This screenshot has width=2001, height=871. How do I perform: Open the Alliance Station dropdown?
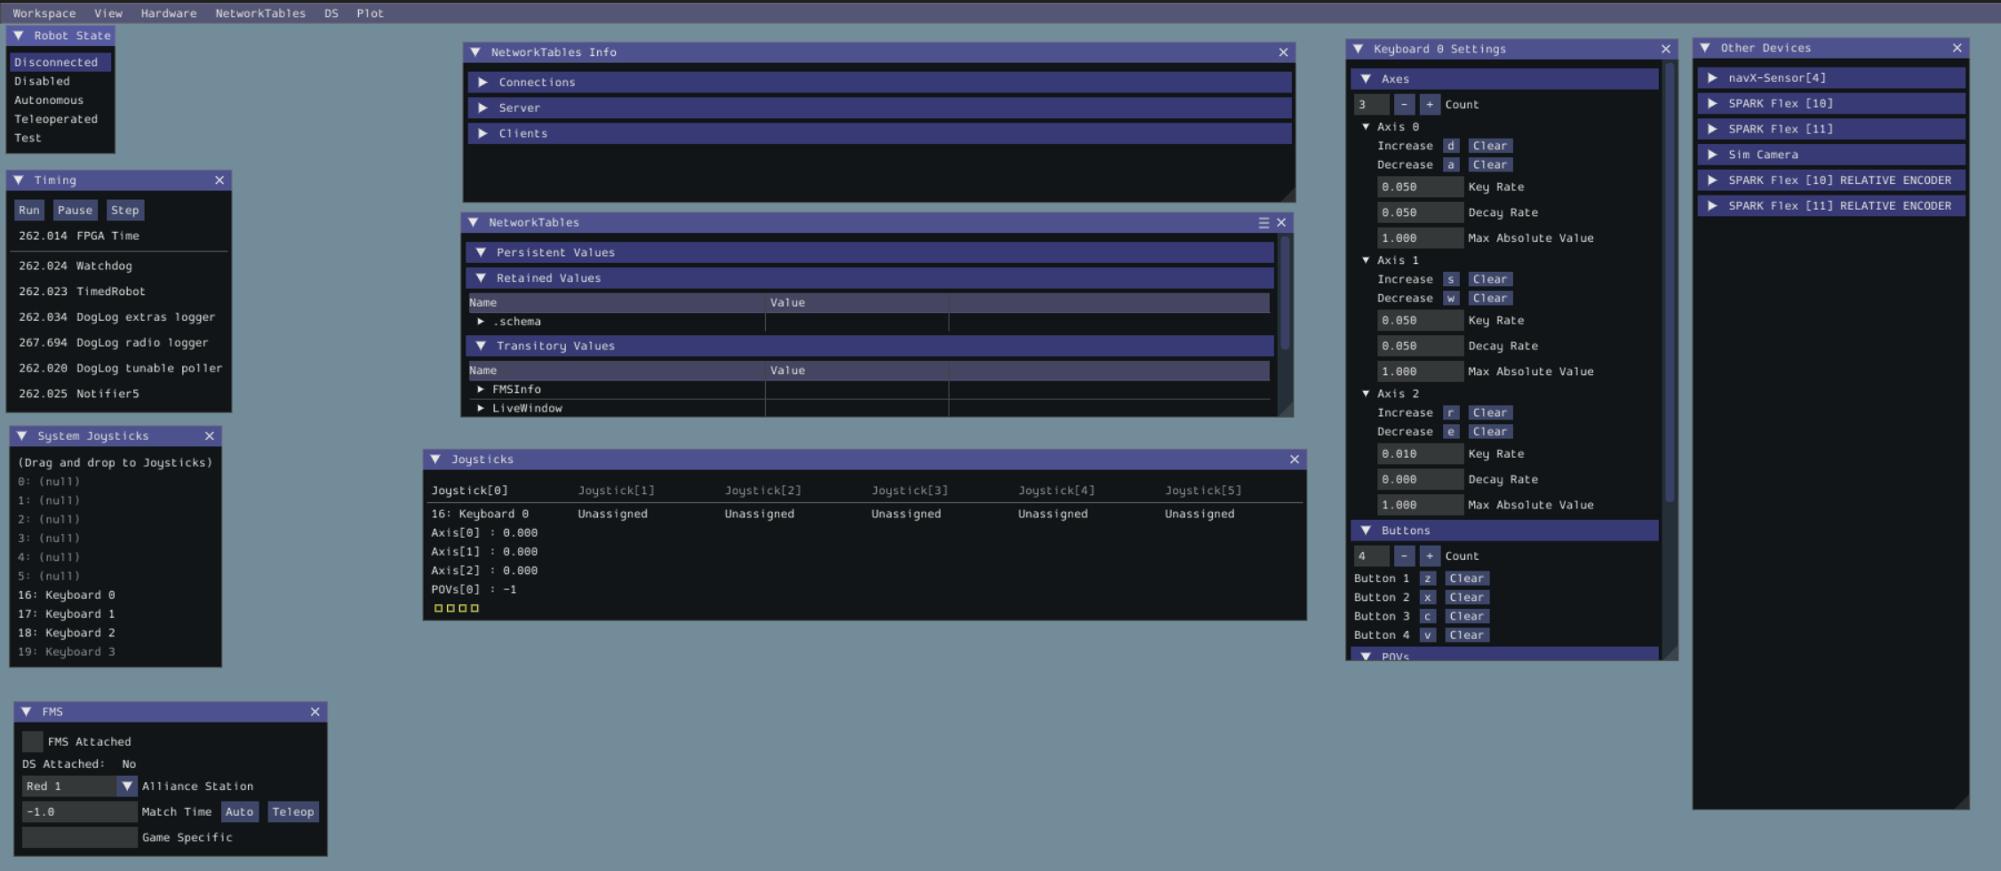pos(127,787)
